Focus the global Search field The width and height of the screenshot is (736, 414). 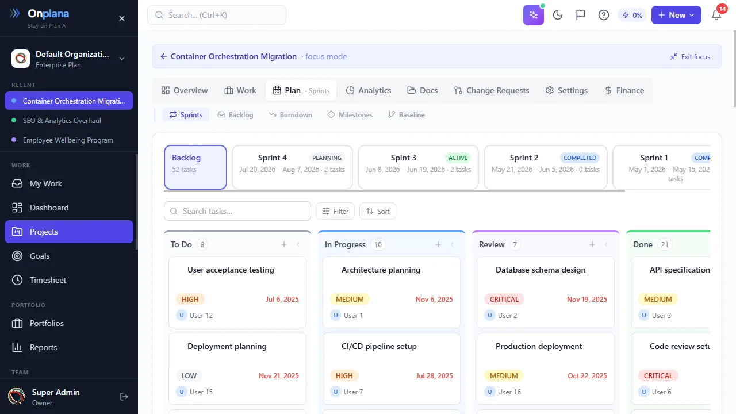click(217, 15)
